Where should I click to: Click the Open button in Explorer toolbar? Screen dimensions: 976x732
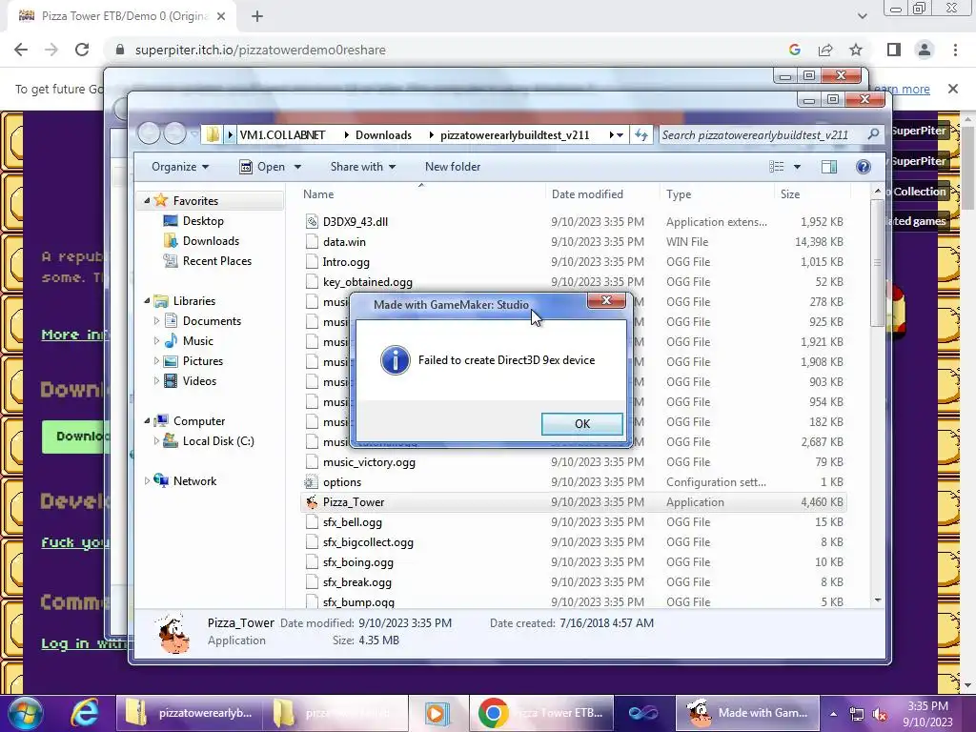point(264,167)
